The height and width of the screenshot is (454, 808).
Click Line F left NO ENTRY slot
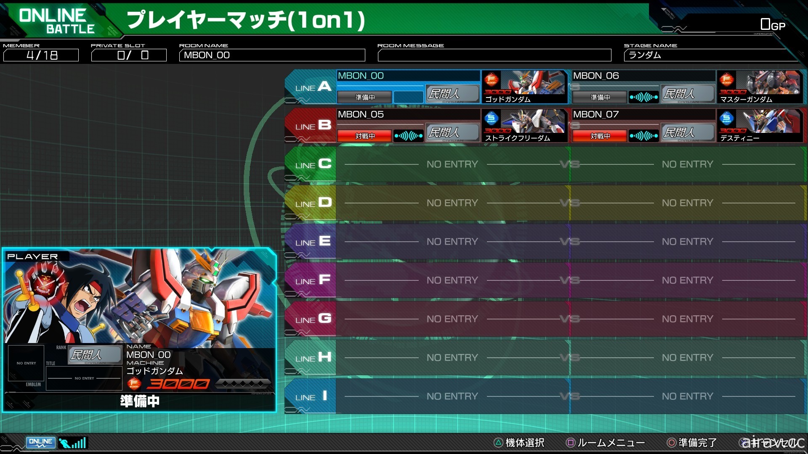(x=452, y=280)
